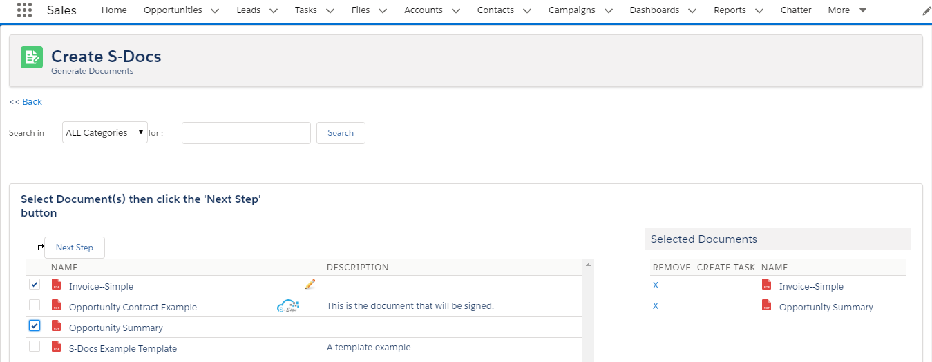
Task: Click PDF icon of Opportunity Contract Example
Action: (x=57, y=305)
